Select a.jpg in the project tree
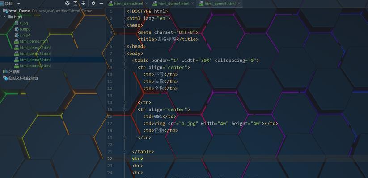 point(24,23)
